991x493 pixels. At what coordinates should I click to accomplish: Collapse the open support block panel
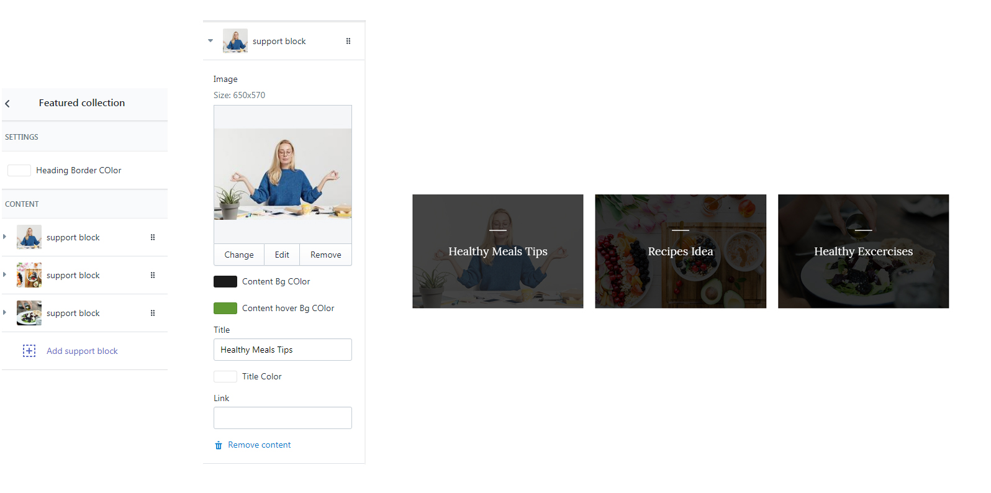[x=210, y=41]
